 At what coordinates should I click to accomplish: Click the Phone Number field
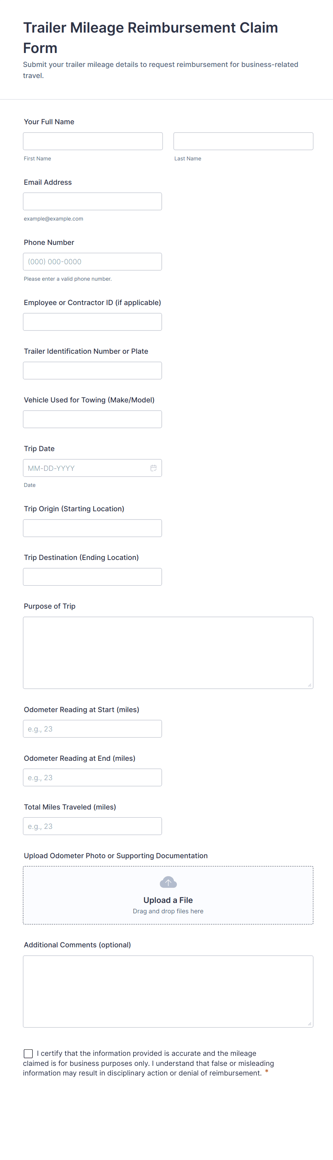pos(92,262)
